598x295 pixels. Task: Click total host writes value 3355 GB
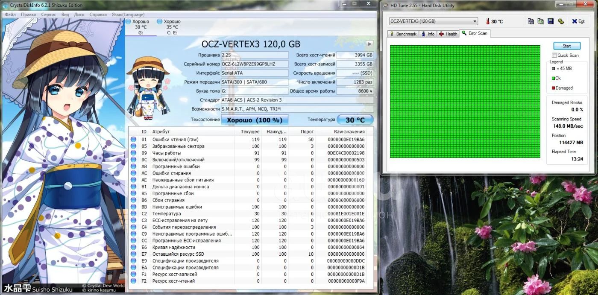pos(355,64)
